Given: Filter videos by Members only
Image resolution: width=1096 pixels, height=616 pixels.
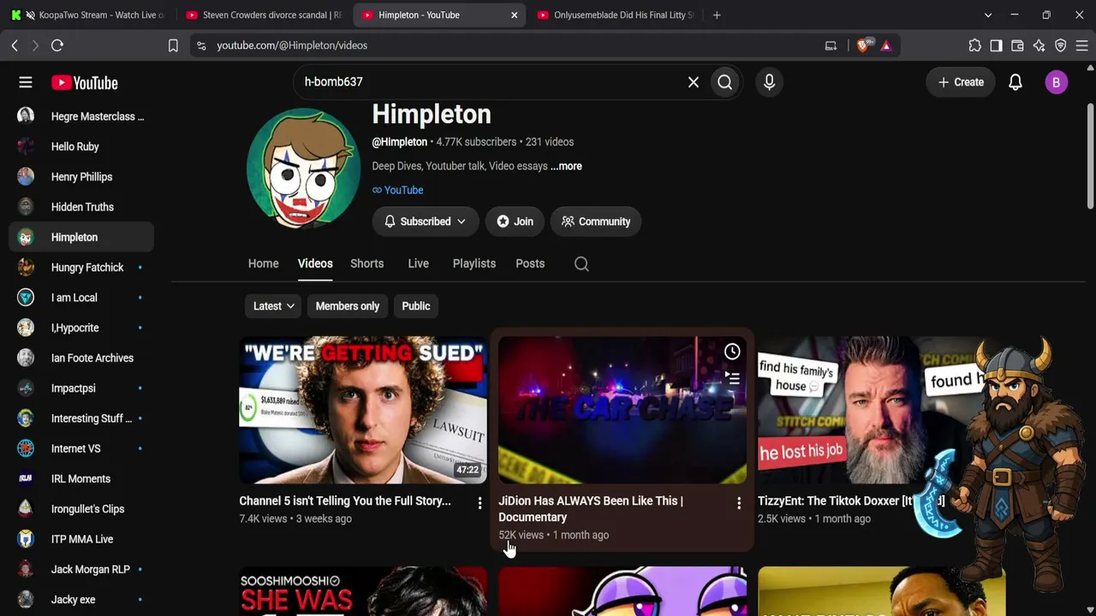Looking at the screenshot, I should [347, 306].
